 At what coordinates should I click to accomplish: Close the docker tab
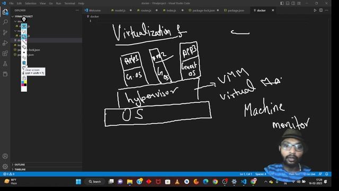pos(273,10)
